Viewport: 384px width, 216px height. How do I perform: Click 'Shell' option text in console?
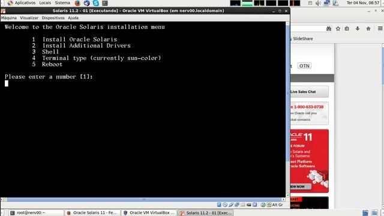pyautogui.click(x=50, y=52)
